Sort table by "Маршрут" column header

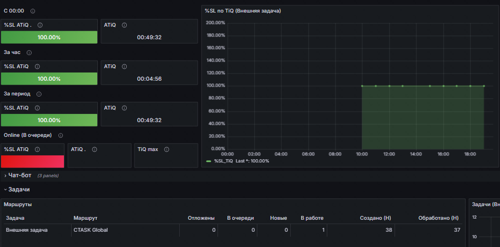point(85,218)
